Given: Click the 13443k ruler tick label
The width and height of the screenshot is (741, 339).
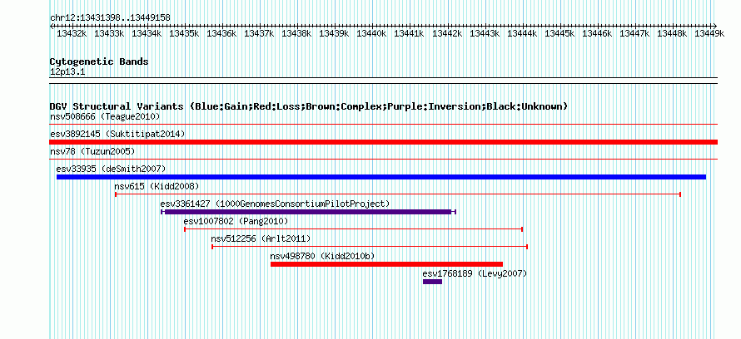Looking at the screenshot, I should tap(485, 33).
